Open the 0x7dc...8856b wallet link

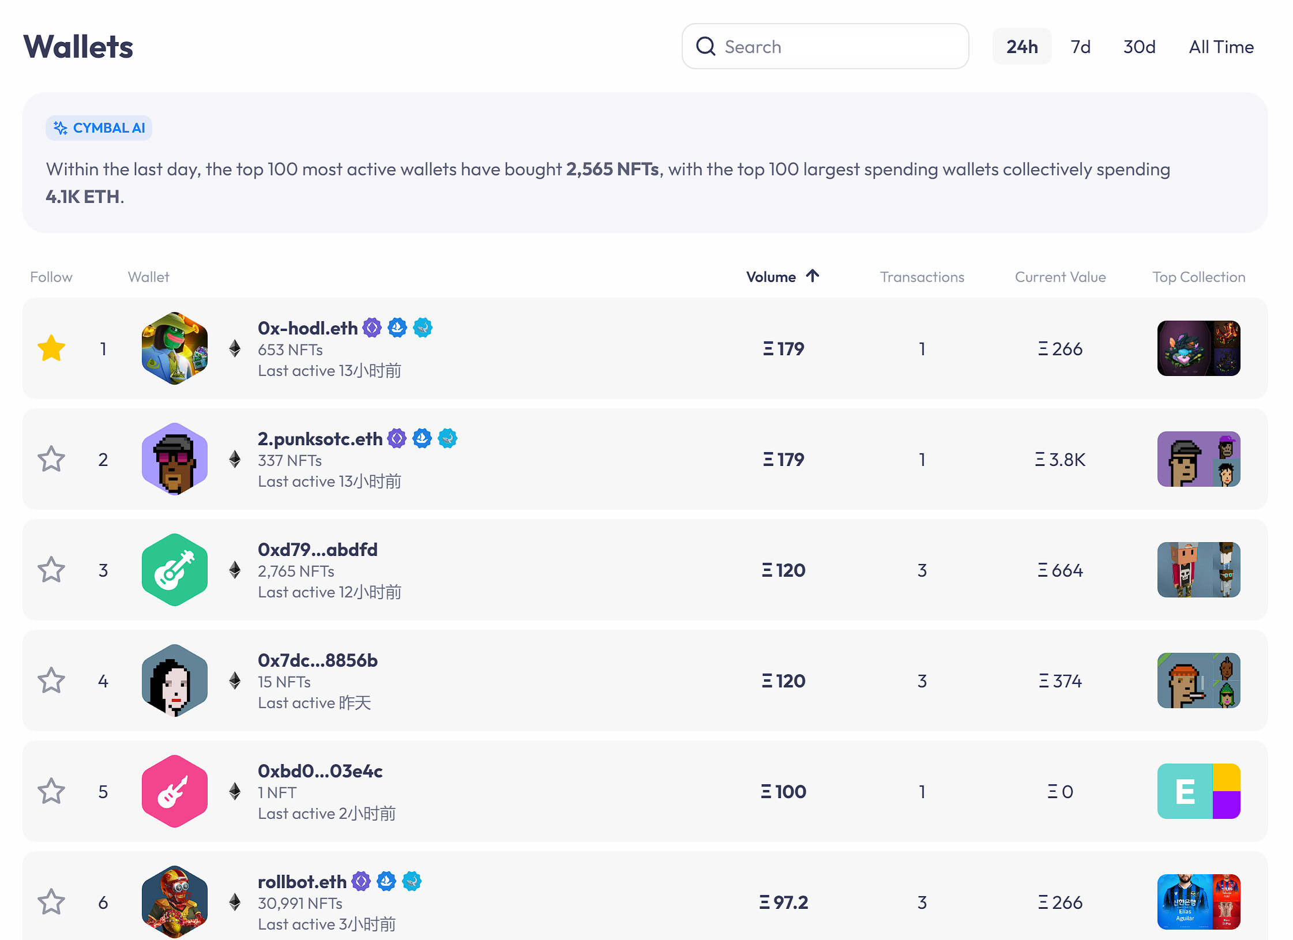317,660
